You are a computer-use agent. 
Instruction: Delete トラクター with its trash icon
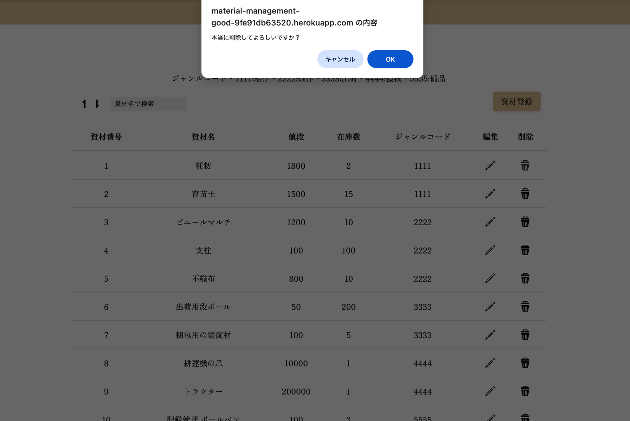[525, 391]
